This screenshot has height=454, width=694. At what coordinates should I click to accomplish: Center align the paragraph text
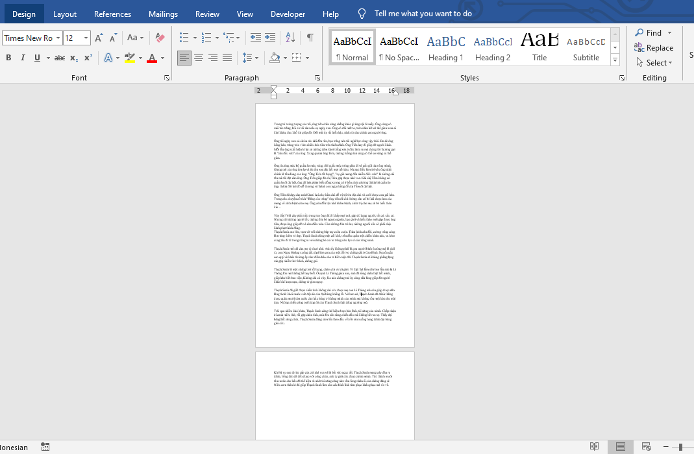199,58
